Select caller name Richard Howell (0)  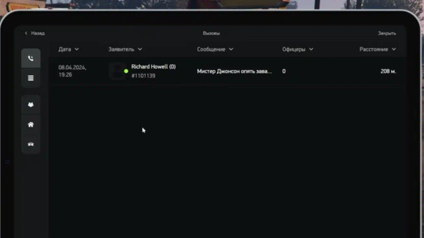(153, 67)
